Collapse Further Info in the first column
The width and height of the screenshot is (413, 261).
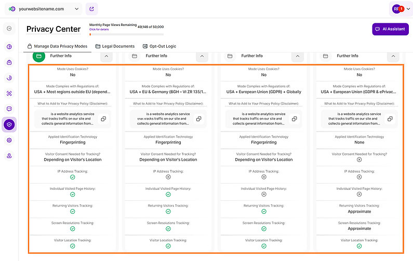105,56
